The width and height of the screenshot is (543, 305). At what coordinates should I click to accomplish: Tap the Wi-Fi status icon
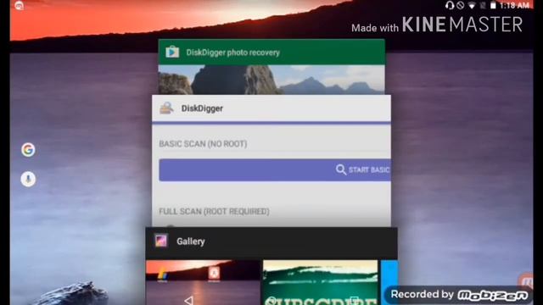472,5
